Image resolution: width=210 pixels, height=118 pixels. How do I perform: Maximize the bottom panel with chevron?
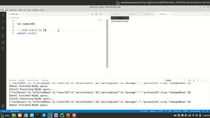[x=202, y=80]
